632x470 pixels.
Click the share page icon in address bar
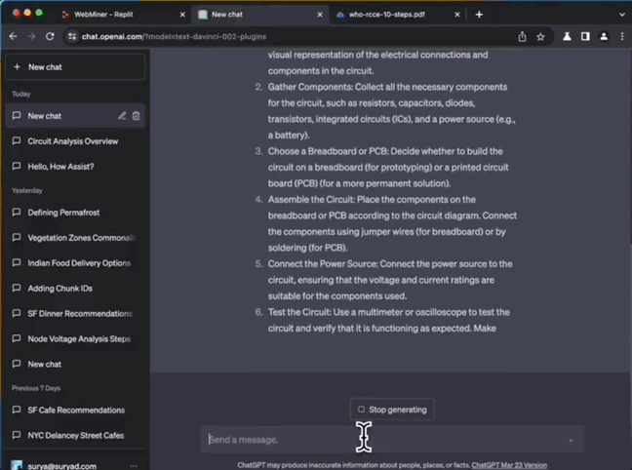click(x=522, y=36)
